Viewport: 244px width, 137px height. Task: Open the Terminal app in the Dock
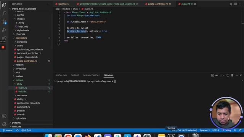click(171, 135)
